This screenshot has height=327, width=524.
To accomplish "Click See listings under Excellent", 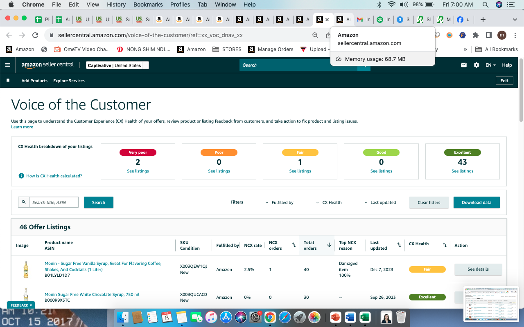I will tap(463, 171).
